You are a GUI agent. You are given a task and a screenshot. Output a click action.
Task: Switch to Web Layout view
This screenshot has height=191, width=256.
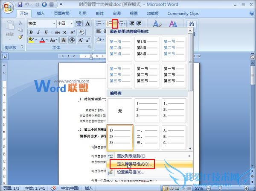[x=177, y=188]
